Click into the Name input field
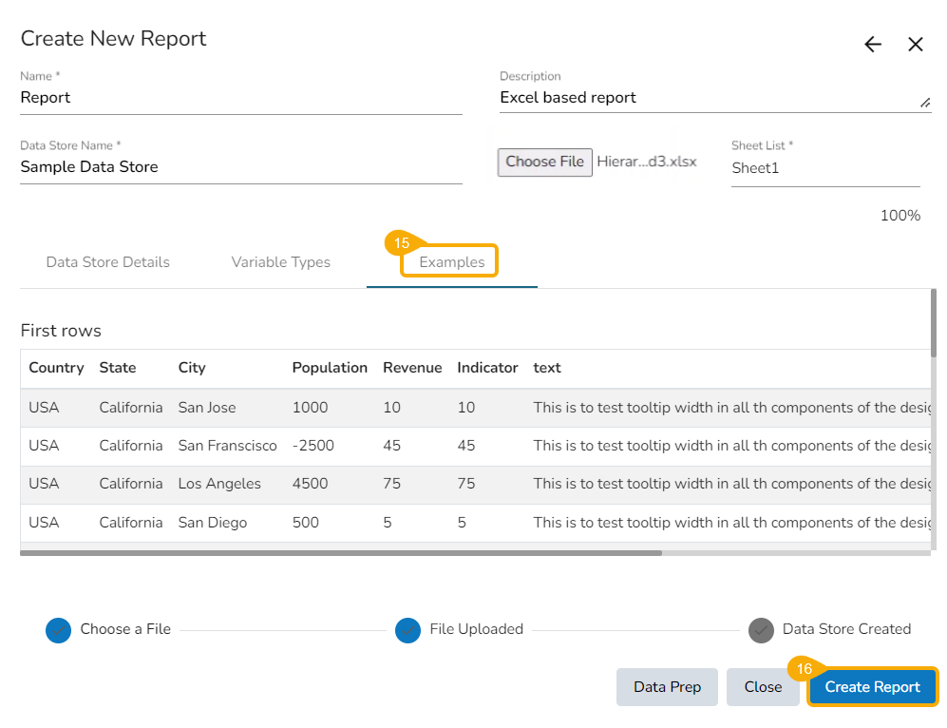This screenshot has width=947, height=728. (x=240, y=97)
